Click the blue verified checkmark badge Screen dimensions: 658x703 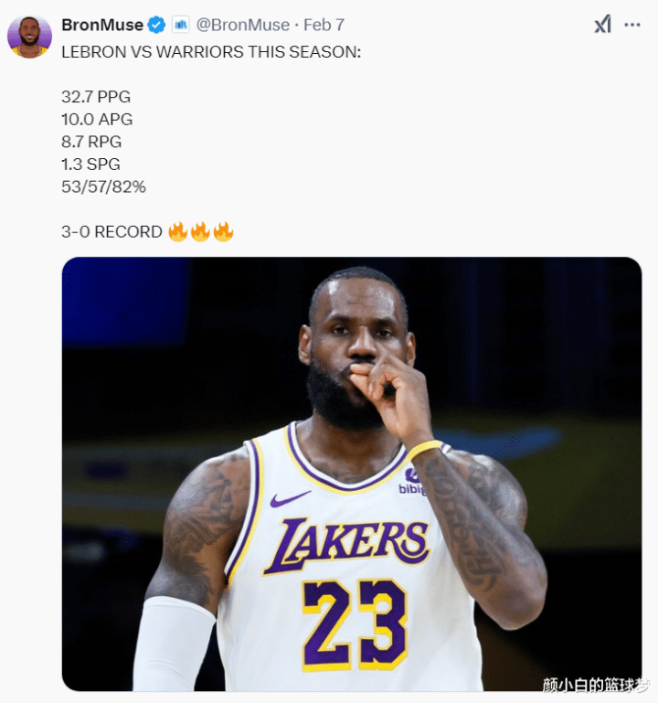tap(157, 25)
